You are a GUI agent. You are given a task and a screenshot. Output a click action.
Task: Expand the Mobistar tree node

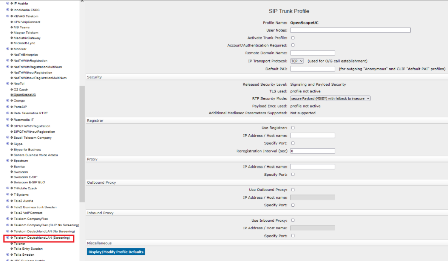[x=8, y=49]
